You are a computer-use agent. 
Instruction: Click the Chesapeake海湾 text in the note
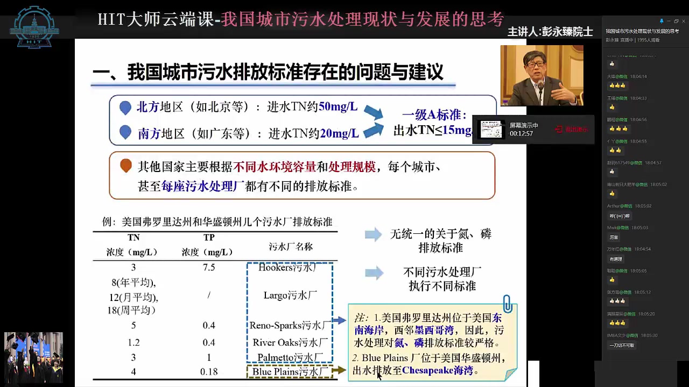point(437,370)
